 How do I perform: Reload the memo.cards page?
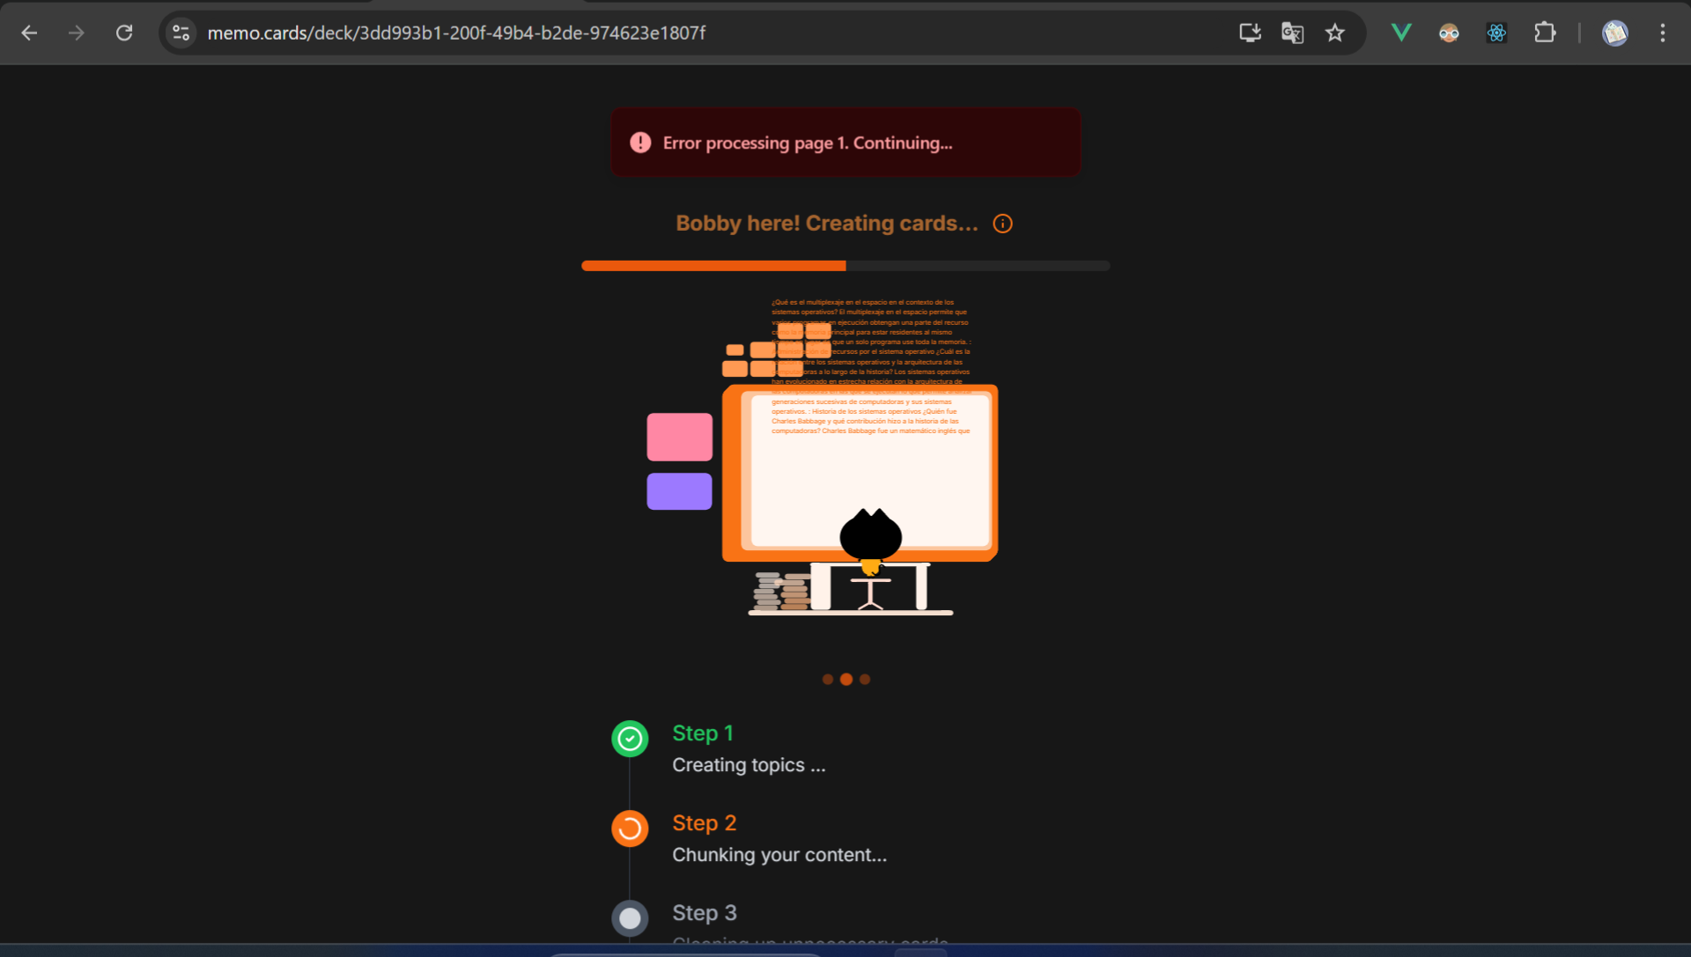(x=124, y=33)
